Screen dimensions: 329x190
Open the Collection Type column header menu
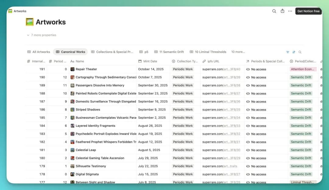(185, 61)
